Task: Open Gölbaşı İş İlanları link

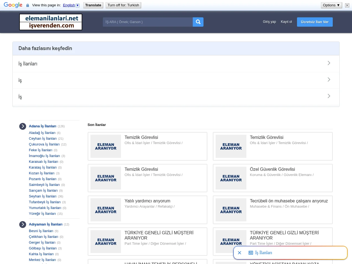Action: tap(43, 248)
